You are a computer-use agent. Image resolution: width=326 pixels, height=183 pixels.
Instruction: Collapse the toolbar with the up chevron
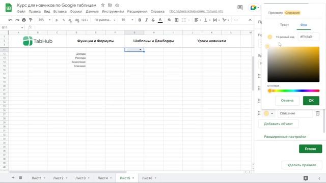click(x=250, y=20)
